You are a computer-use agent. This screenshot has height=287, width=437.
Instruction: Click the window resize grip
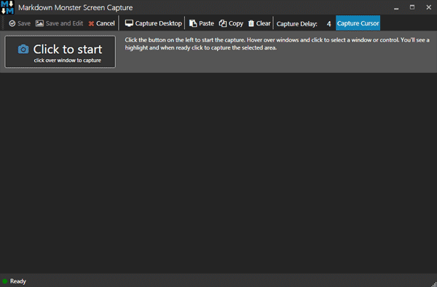click(x=433, y=283)
